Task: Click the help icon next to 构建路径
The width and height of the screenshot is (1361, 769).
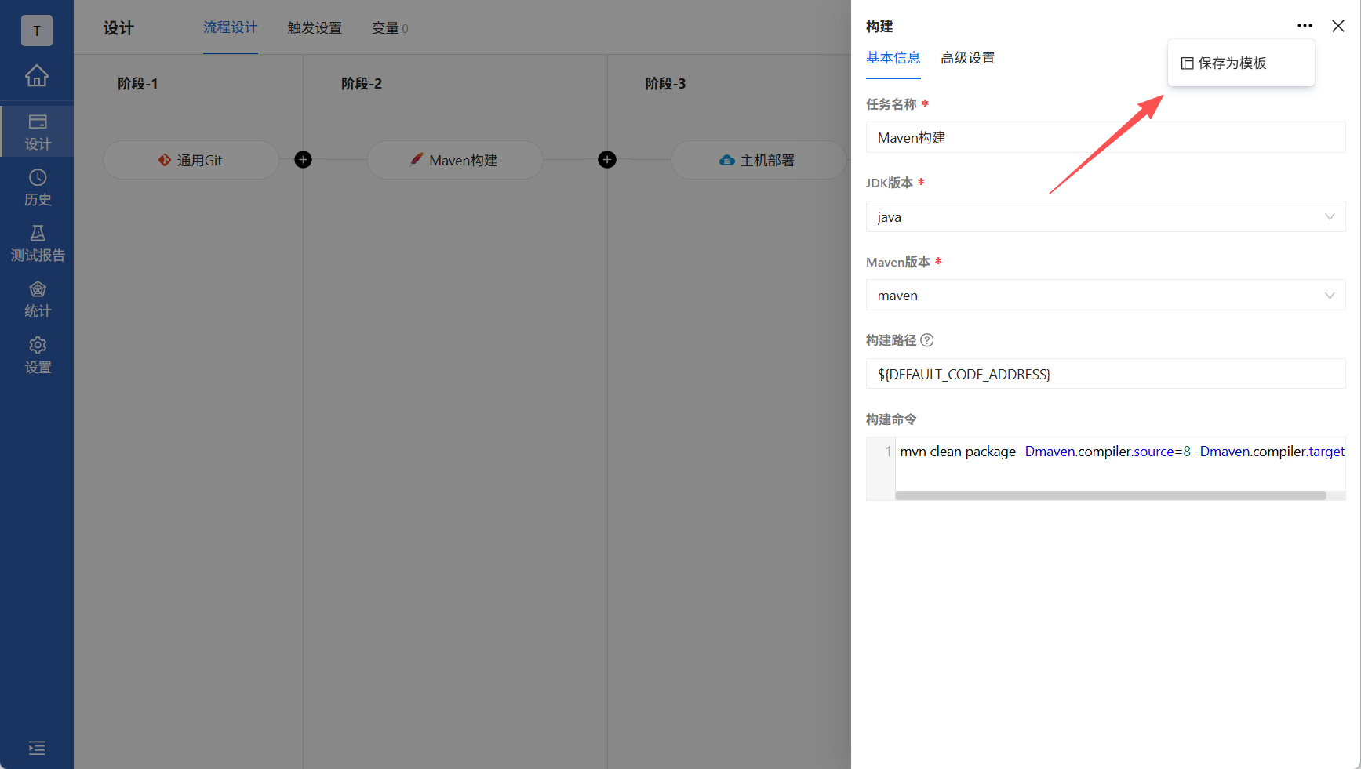Action: pos(927,340)
